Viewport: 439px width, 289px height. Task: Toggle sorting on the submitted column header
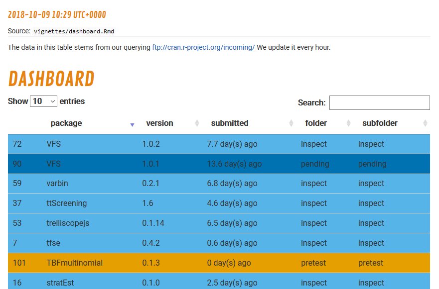tap(230, 123)
